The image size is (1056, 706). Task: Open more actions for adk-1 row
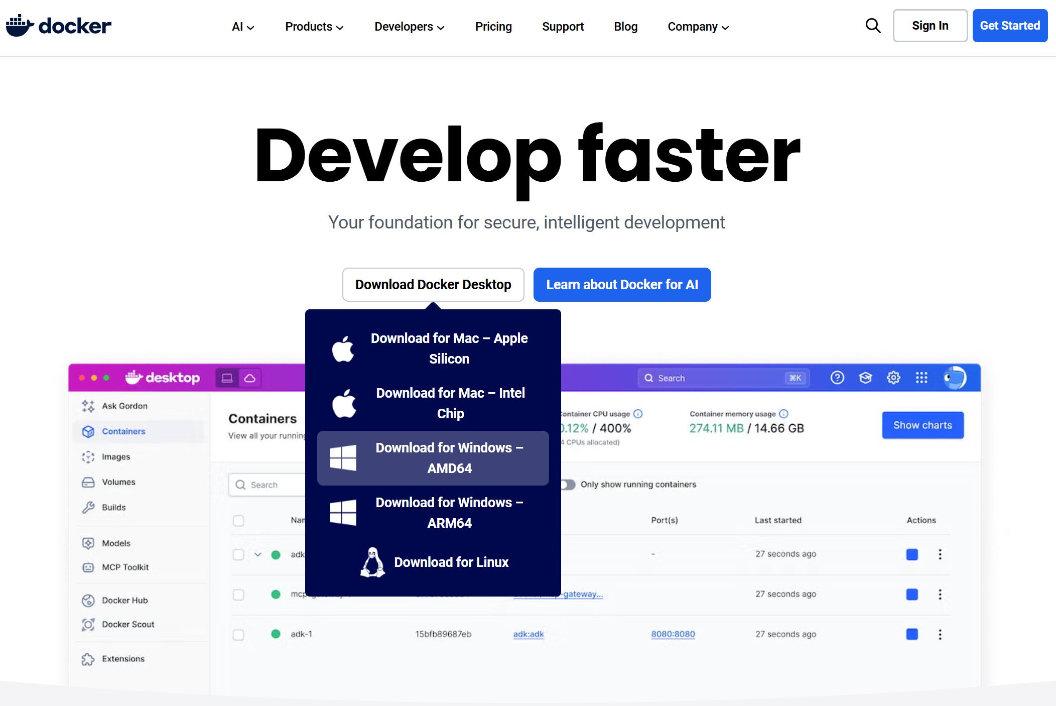(940, 634)
